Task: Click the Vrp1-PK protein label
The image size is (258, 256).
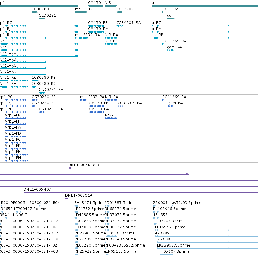Action: (13, 146)
